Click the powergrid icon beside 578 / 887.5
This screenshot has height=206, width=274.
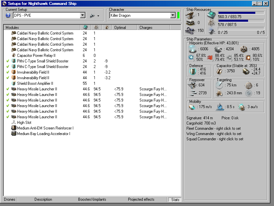[x=211, y=23]
